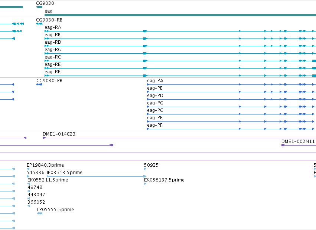316x230 pixels.
Task: Select the 443047 feature label
Action: click(36, 195)
